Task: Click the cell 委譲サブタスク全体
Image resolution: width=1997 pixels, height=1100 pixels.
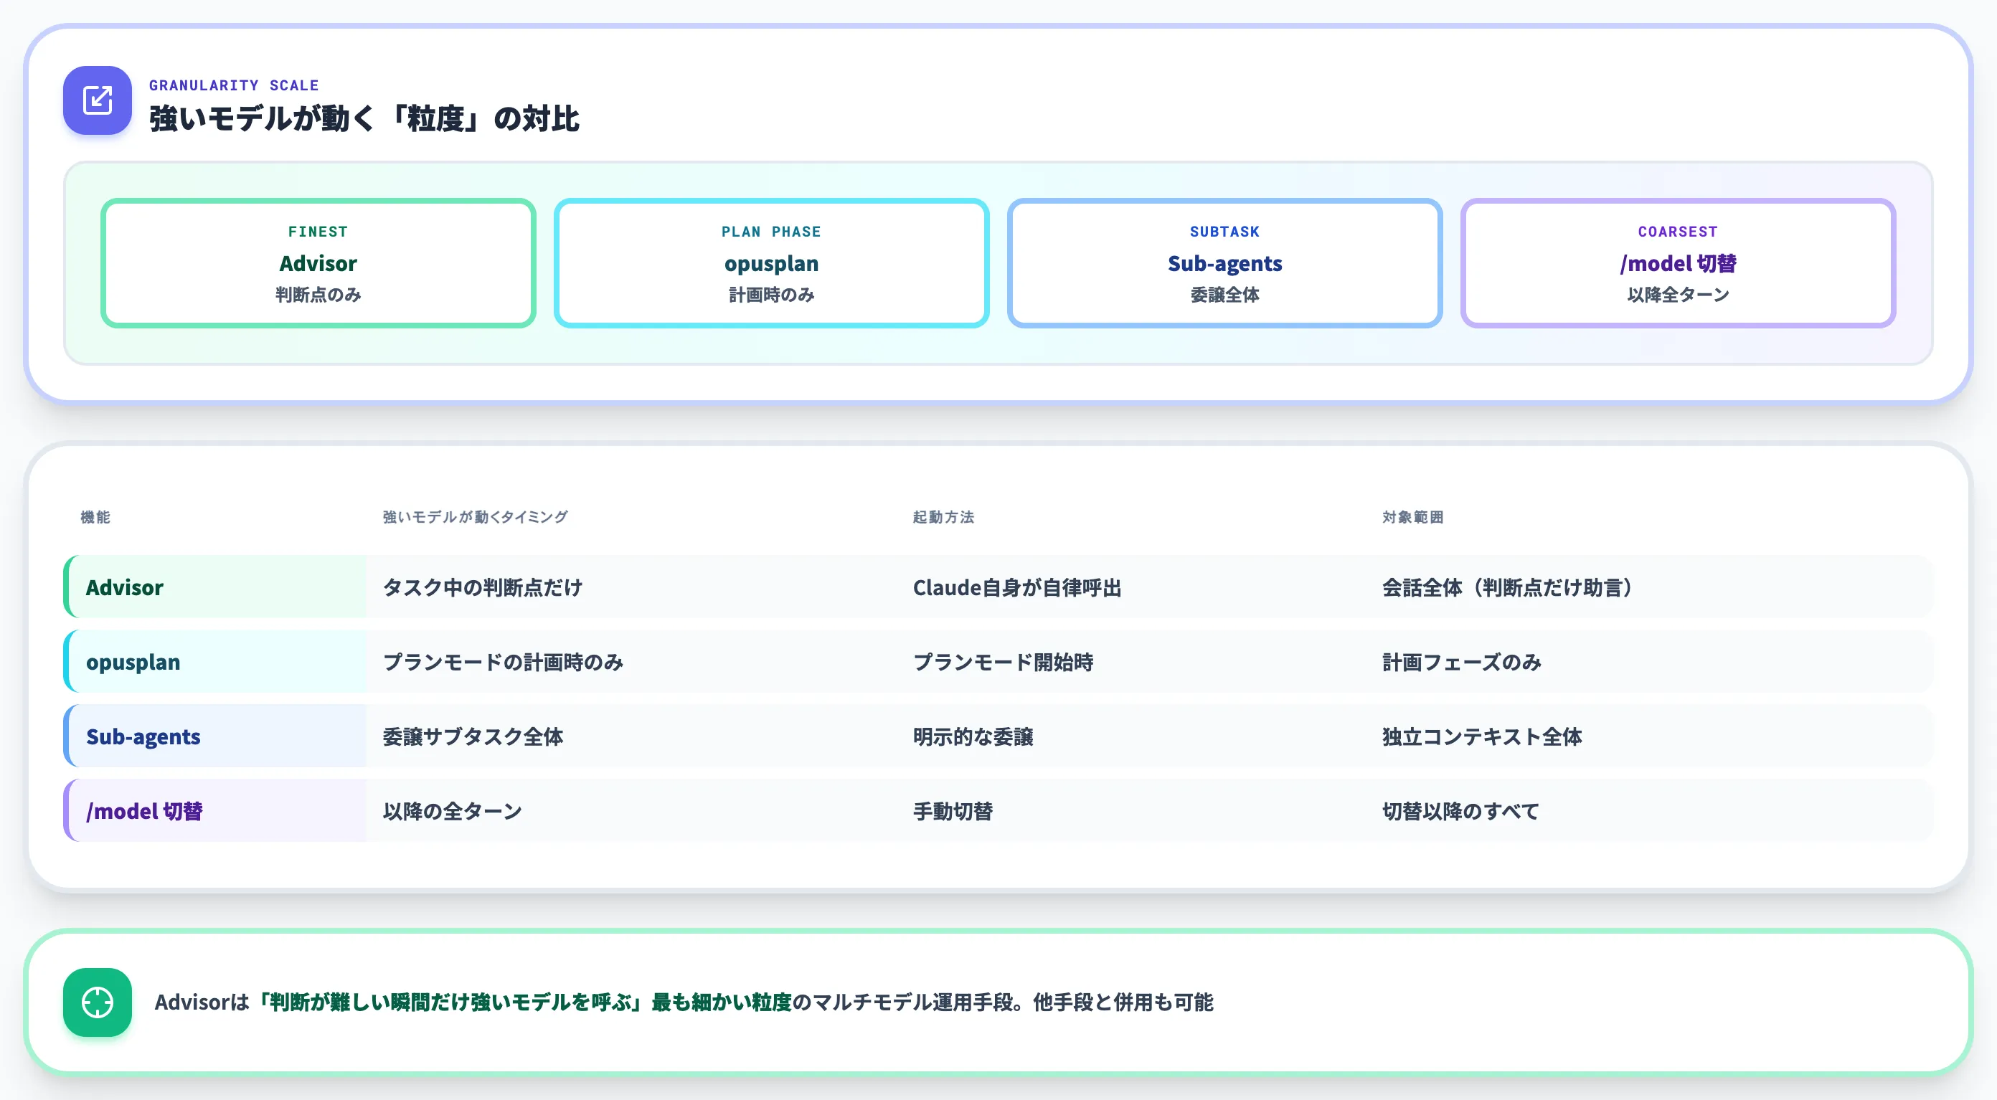Action: [473, 736]
